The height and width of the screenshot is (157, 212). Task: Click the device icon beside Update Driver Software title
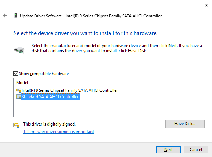(x=16, y=16)
